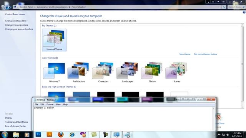This screenshot has width=246, height=138.
Task: Click the Personalization breadcrumb
Action: click(x=79, y=7)
